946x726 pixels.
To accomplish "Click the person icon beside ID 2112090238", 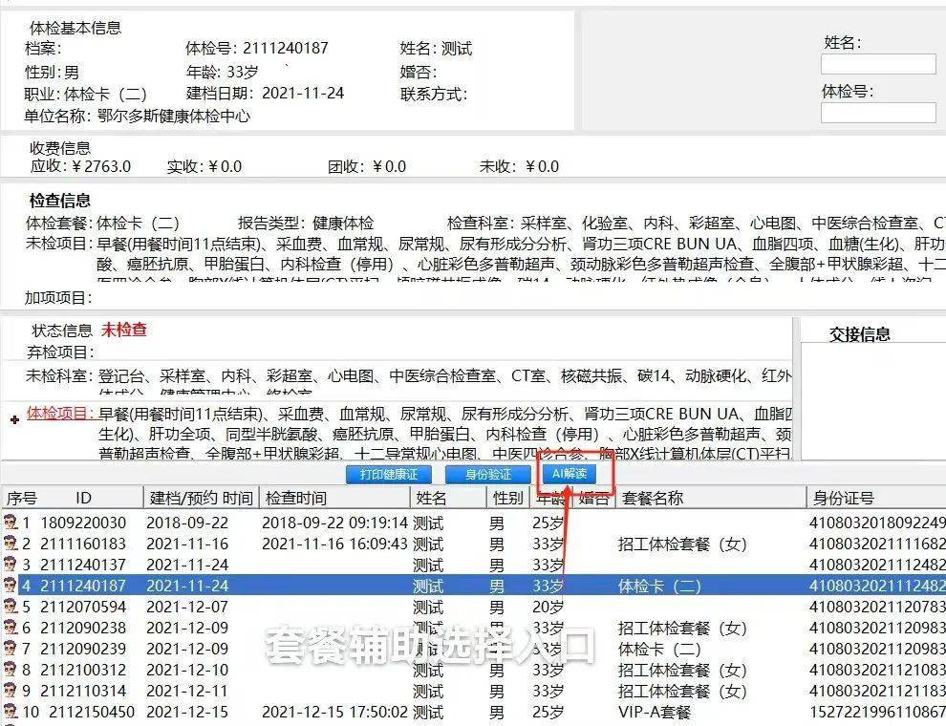I will [x=10, y=627].
